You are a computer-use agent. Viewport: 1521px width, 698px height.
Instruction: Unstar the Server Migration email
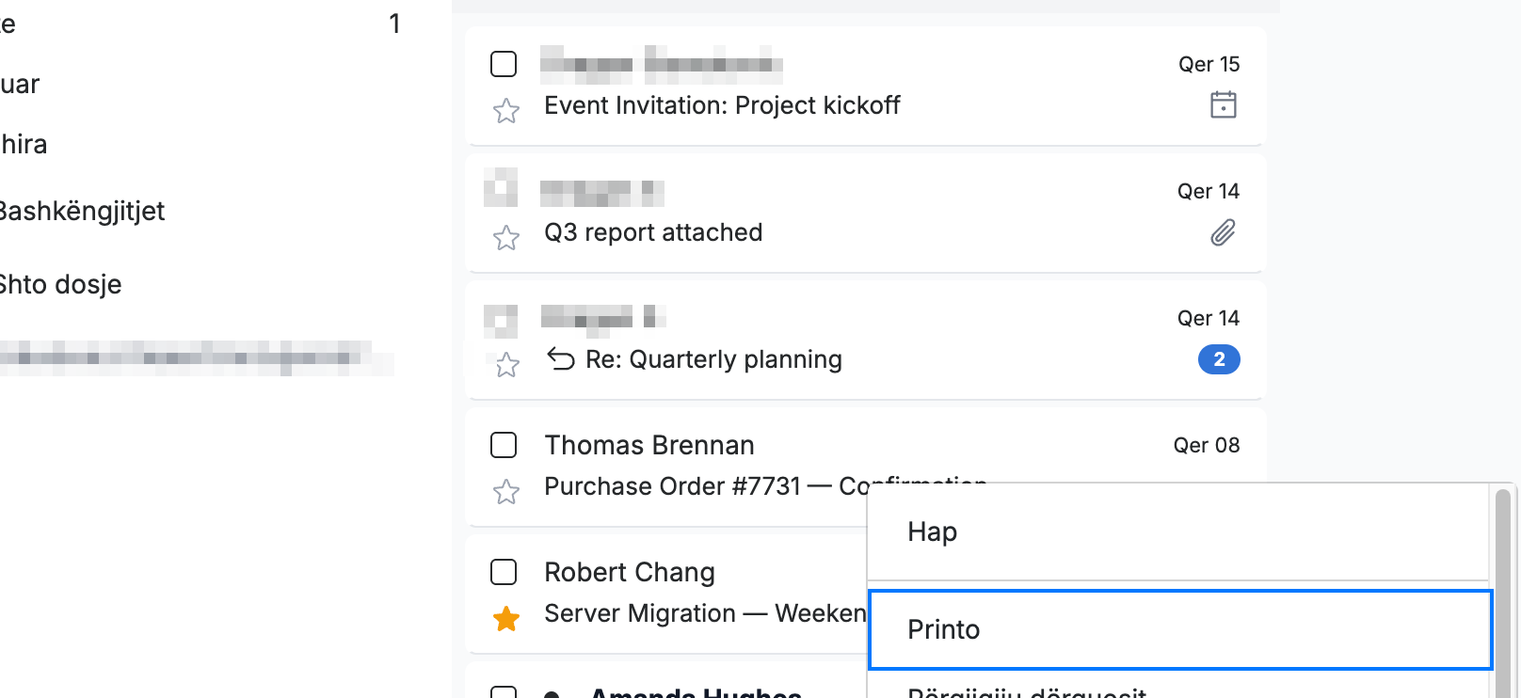point(506,619)
